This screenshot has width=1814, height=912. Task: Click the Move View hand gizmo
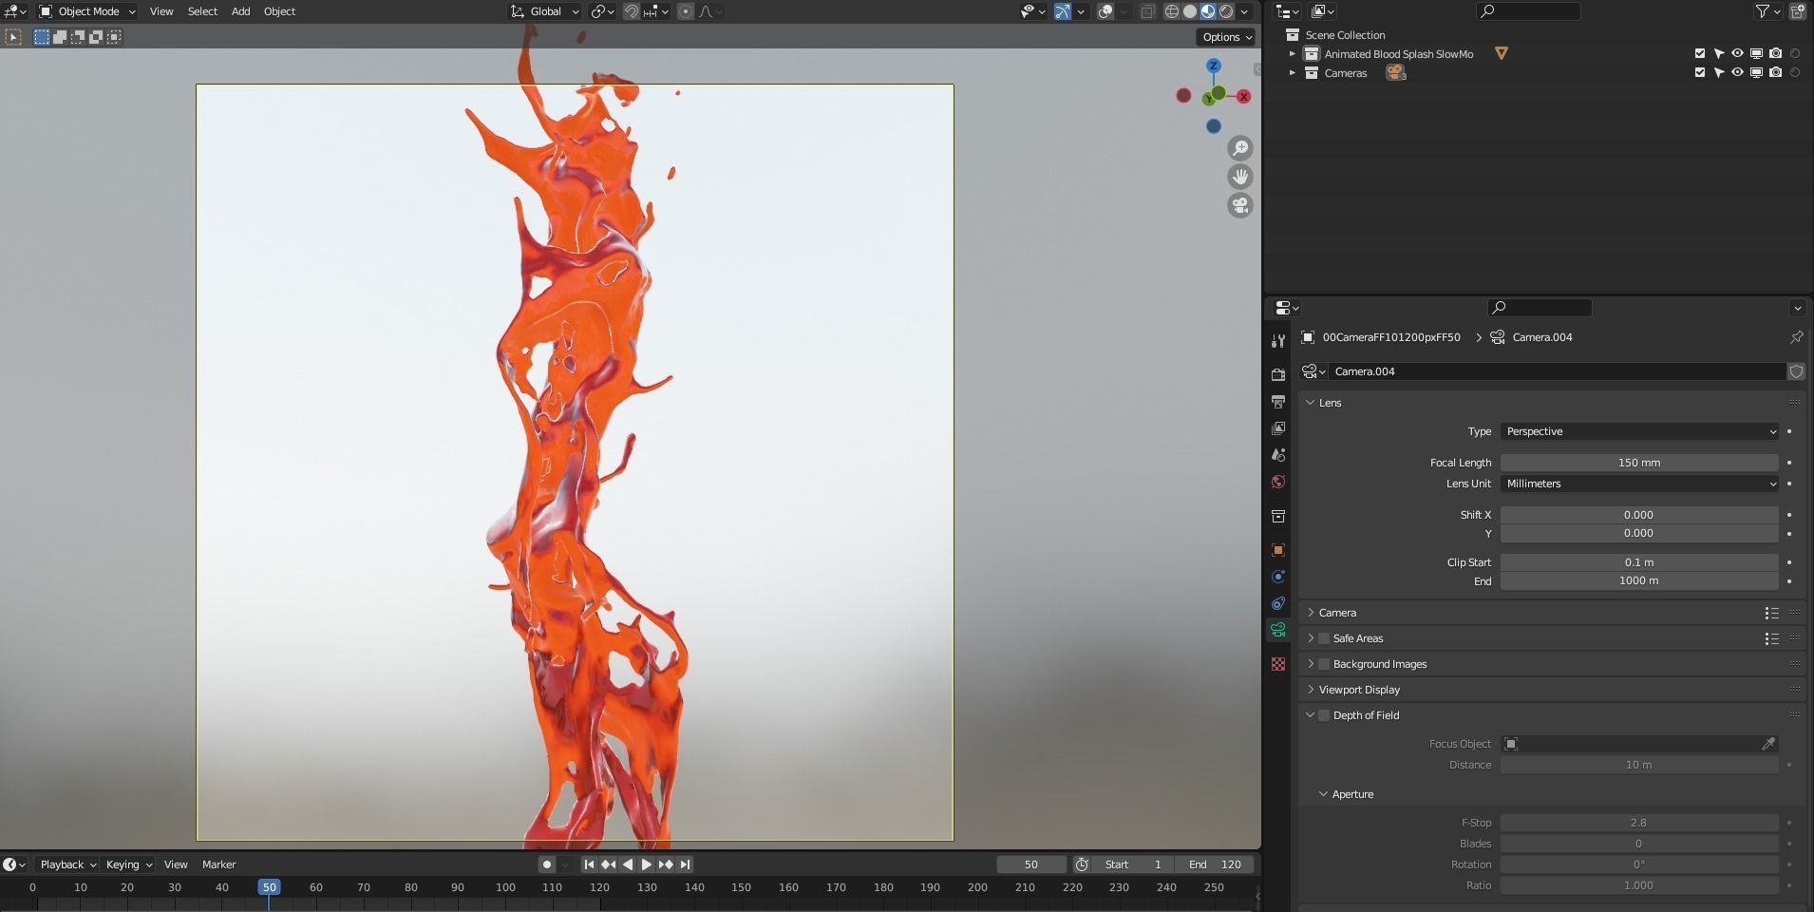click(1240, 177)
